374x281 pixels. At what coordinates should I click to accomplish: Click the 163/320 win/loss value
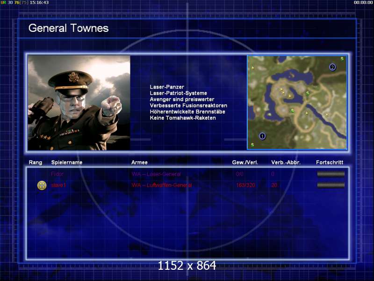246,185
